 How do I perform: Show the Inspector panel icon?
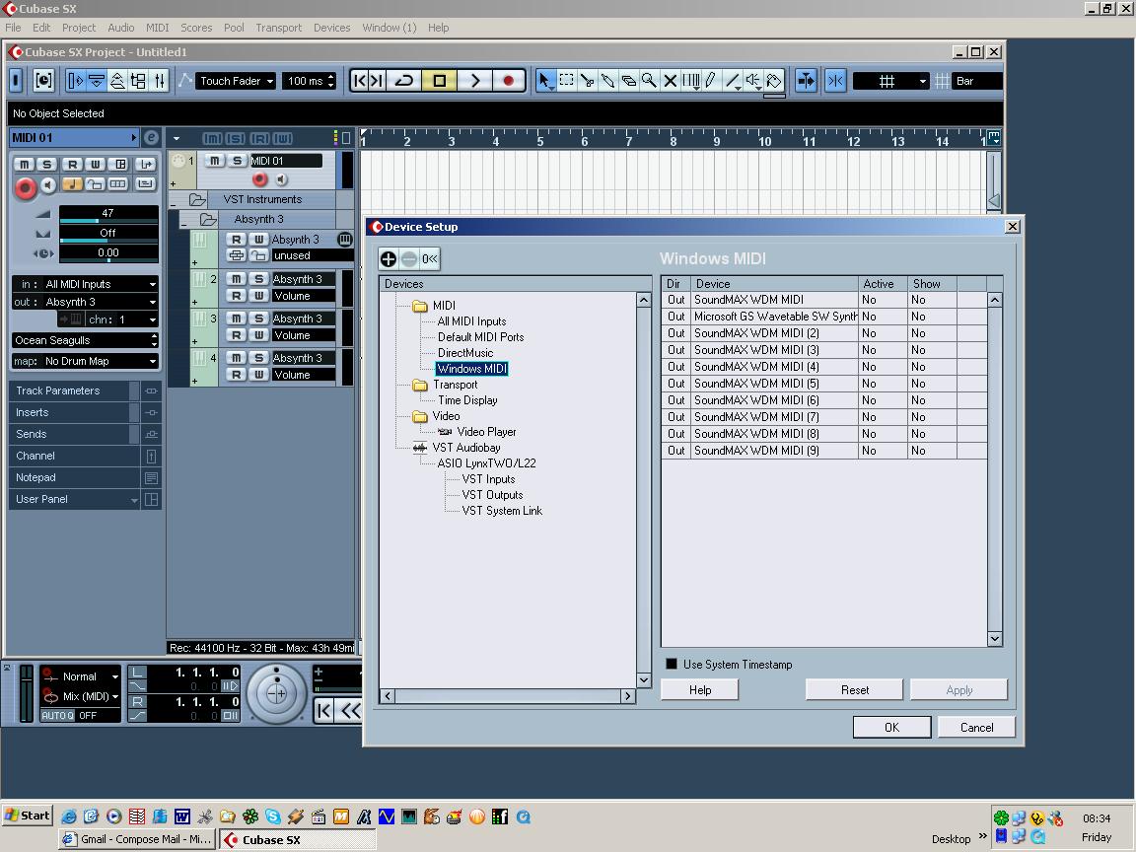pos(75,81)
